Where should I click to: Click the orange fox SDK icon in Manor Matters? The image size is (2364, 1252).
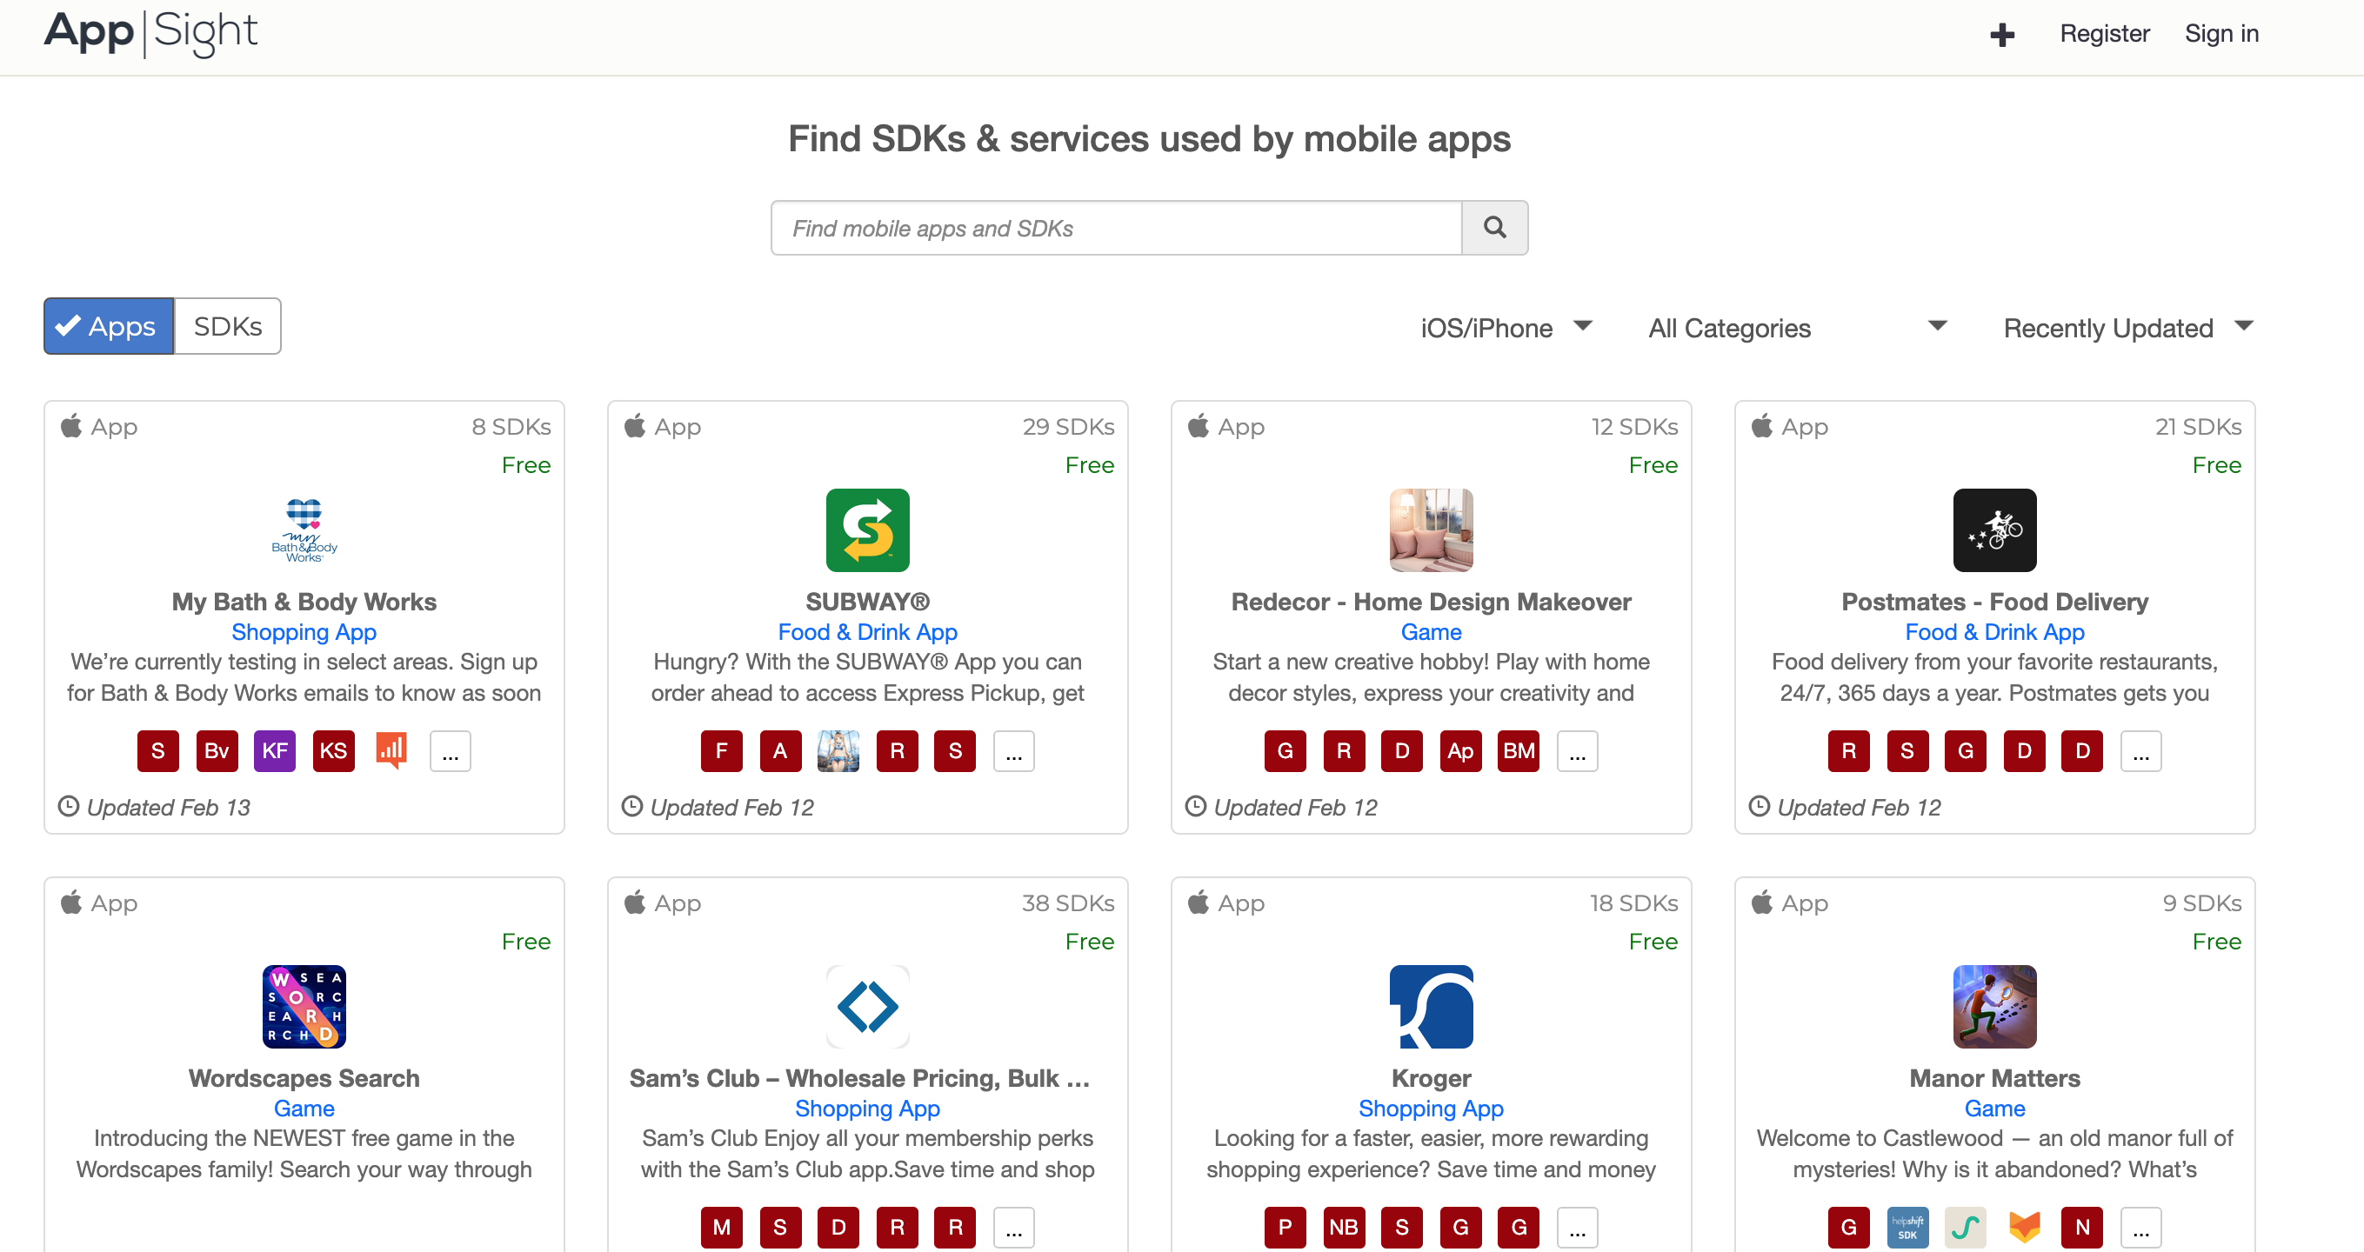pos(2024,1228)
